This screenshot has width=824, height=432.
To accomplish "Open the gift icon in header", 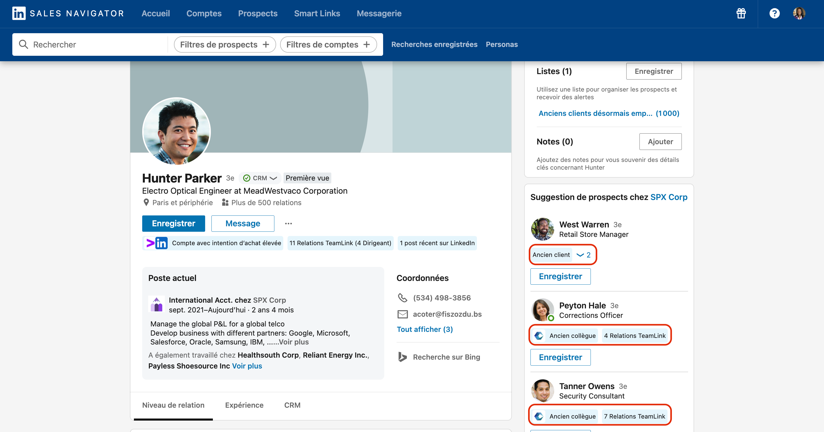I will coord(741,13).
